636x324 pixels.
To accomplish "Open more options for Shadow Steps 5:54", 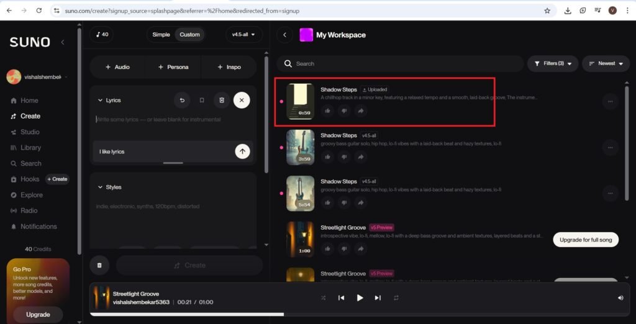I will 610,194.
